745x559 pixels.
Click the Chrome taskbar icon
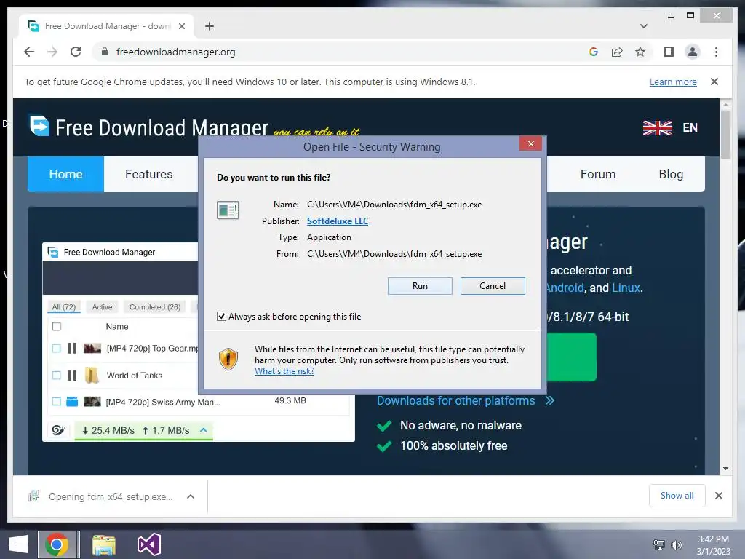tap(57, 544)
